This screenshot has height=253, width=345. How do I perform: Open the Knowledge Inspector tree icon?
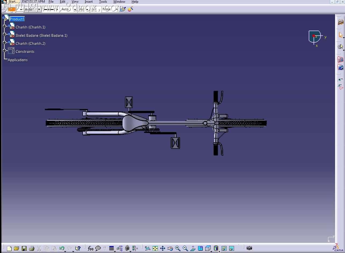pyautogui.click(x=120, y=248)
